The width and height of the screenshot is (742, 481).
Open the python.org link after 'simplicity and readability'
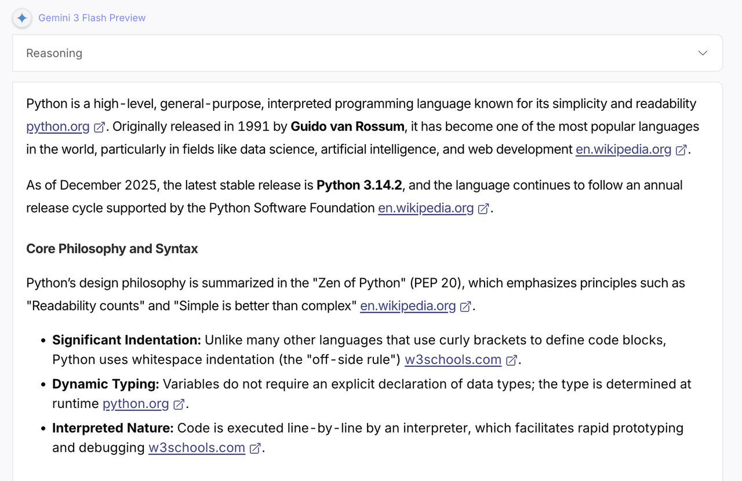point(58,126)
